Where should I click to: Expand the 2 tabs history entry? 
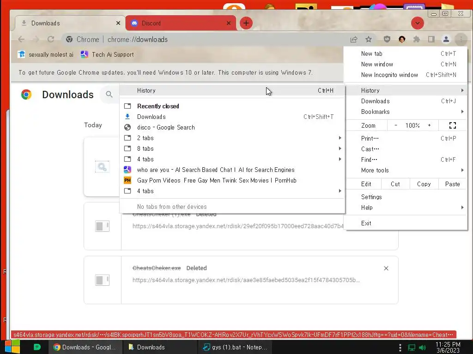pyautogui.click(x=232, y=138)
